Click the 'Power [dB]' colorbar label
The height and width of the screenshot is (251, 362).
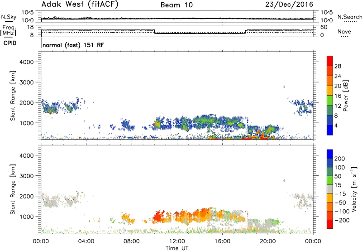pos(346,96)
